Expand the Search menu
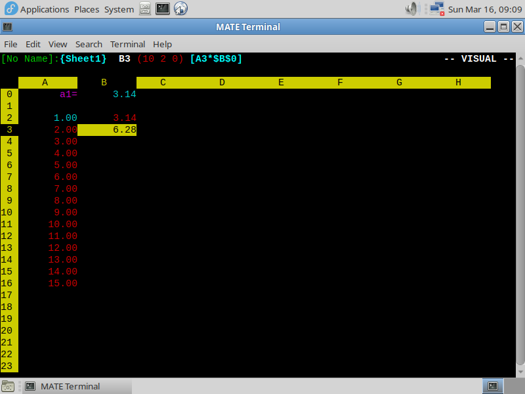The image size is (525, 394). pyautogui.click(x=89, y=44)
